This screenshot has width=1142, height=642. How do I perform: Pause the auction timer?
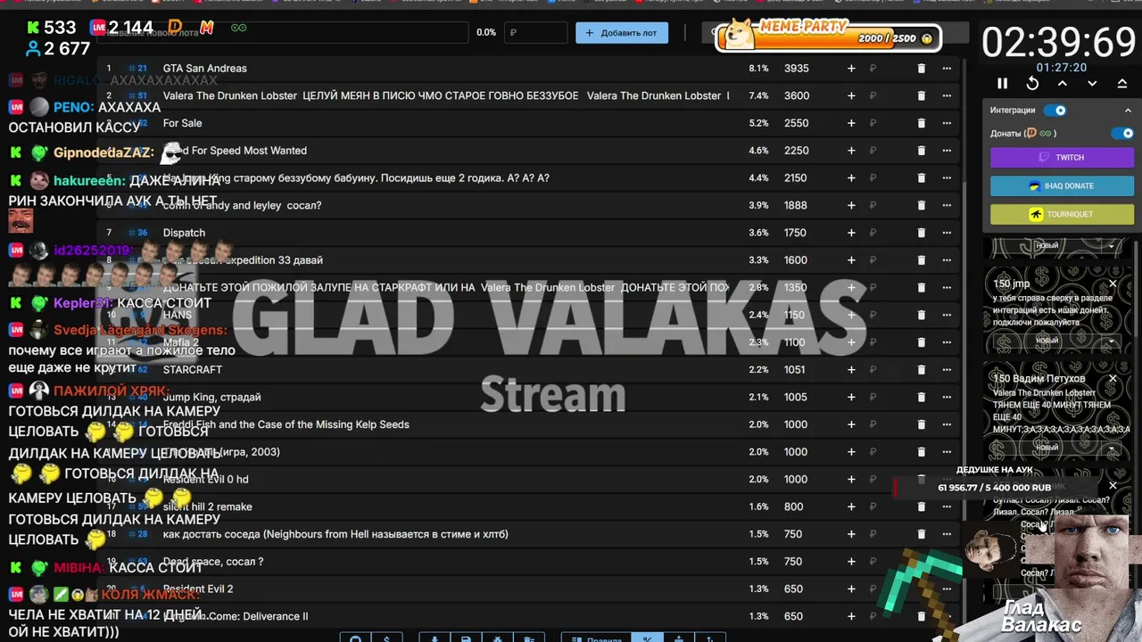[1002, 83]
